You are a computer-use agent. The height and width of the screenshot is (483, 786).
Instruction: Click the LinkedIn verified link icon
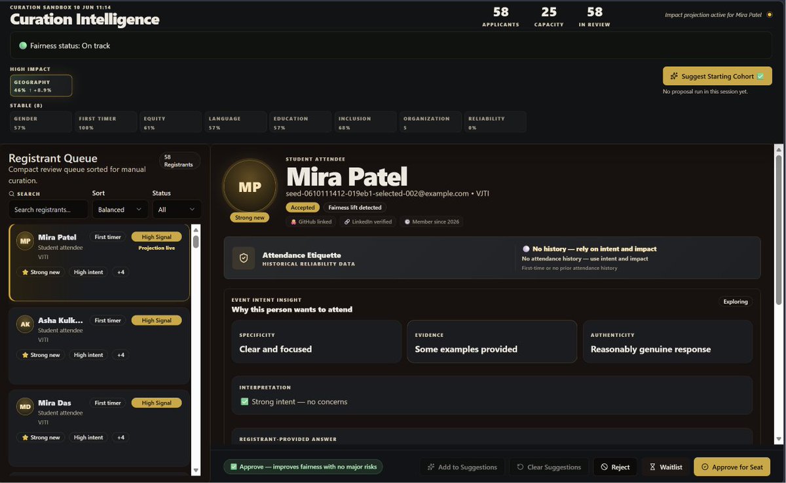(348, 222)
